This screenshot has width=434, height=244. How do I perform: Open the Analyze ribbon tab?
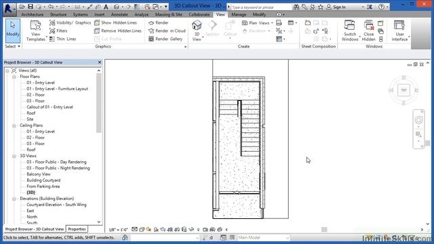142,14
